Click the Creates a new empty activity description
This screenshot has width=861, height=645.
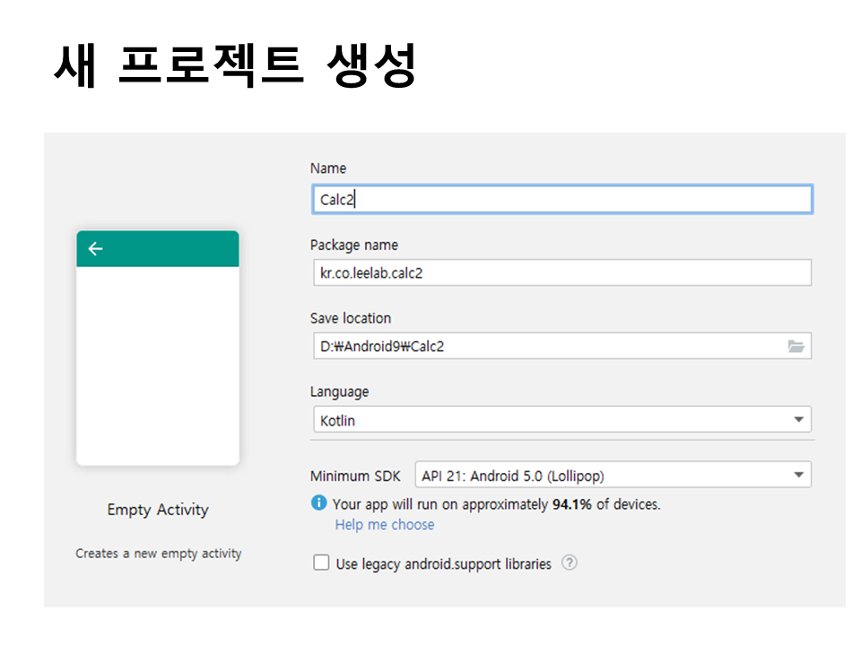(x=158, y=554)
